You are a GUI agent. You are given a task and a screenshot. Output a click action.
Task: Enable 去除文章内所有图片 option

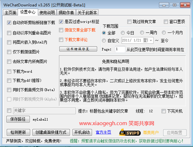pos(9,61)
